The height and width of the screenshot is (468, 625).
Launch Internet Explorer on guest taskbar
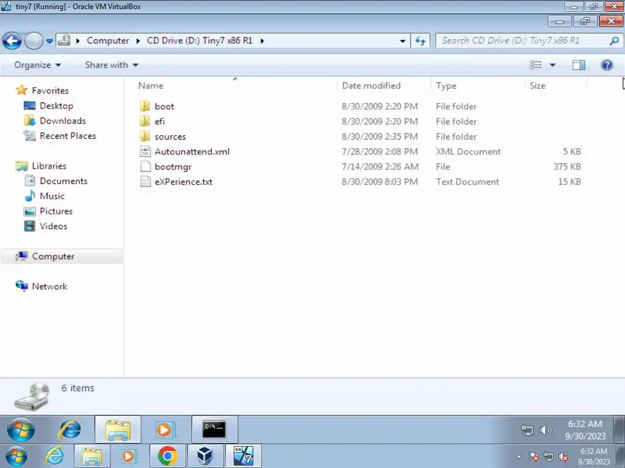pyautogui.click(x=70, y=430)
